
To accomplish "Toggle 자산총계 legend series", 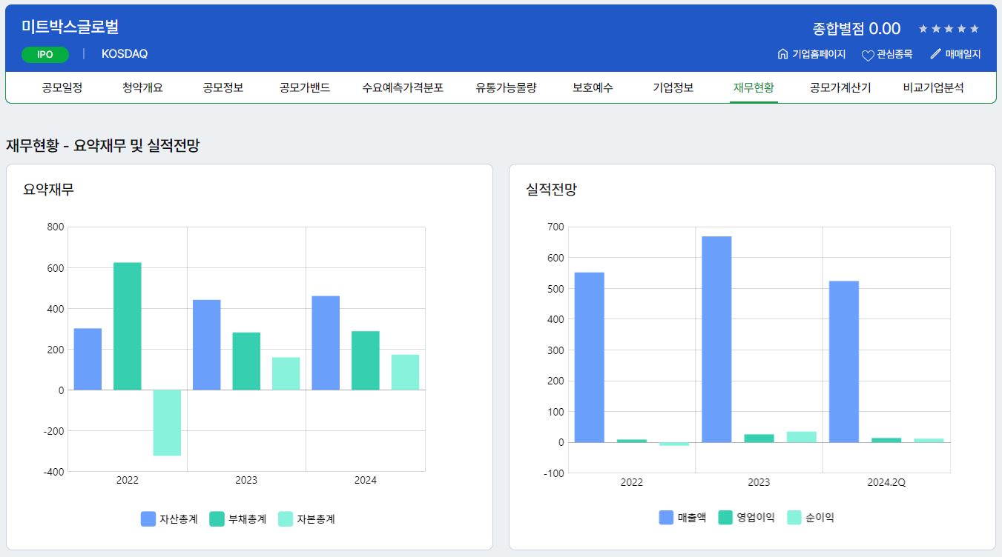I will click(x=169, y=519).
